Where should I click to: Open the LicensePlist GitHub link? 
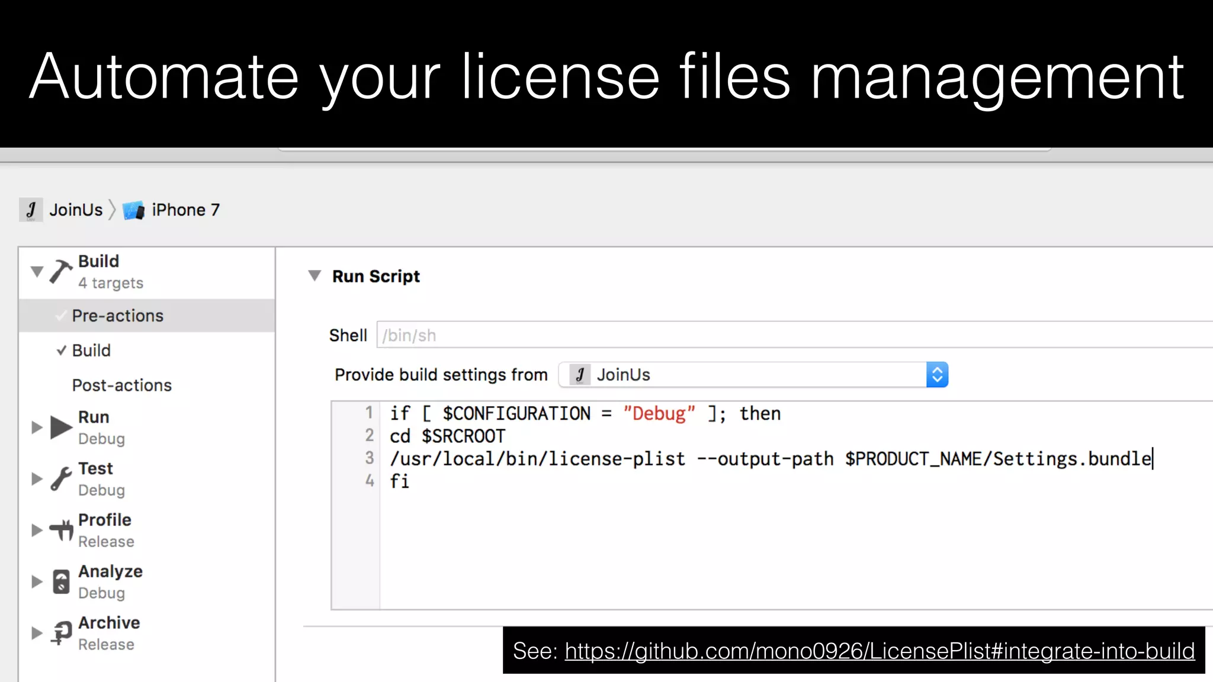[880, 651]
